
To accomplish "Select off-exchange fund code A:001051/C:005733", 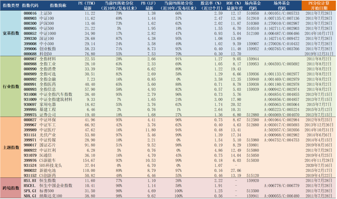I will (281, 13).
